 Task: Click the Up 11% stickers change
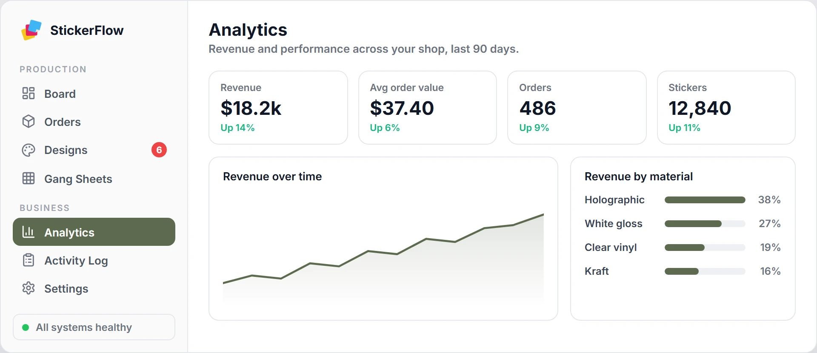(684, 128)
